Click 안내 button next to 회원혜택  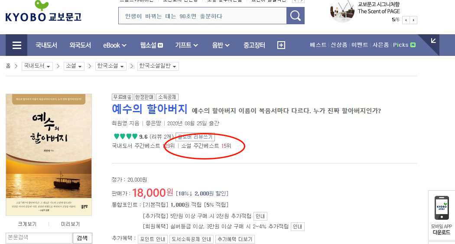click(x=297, y=227)
